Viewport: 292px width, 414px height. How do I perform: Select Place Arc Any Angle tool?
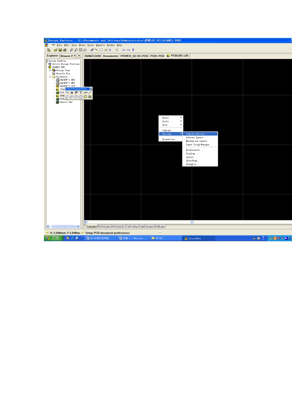pyautogui.click(x=76, y=97)
